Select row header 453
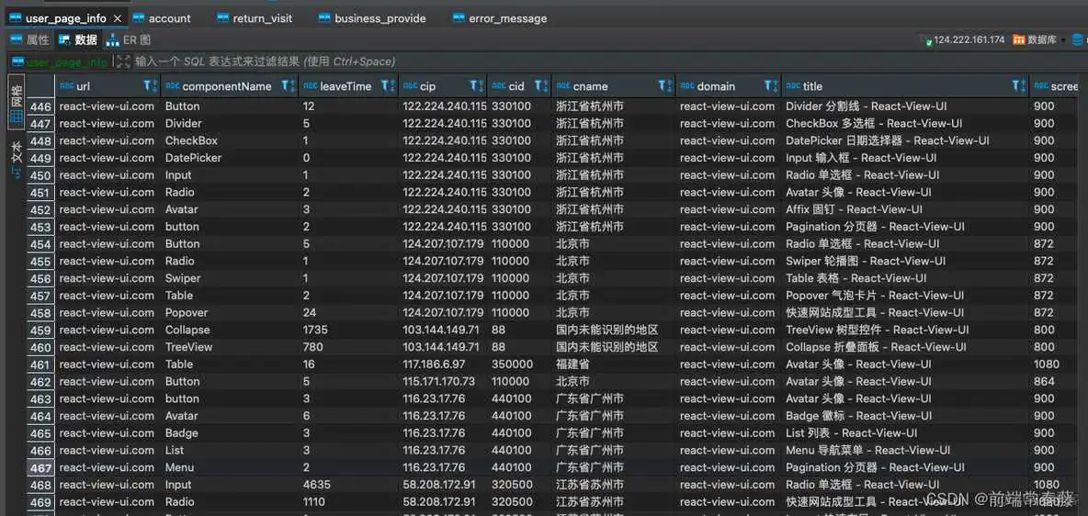The width and height of the screenshot is (1088, 516). tap(41, 227)
